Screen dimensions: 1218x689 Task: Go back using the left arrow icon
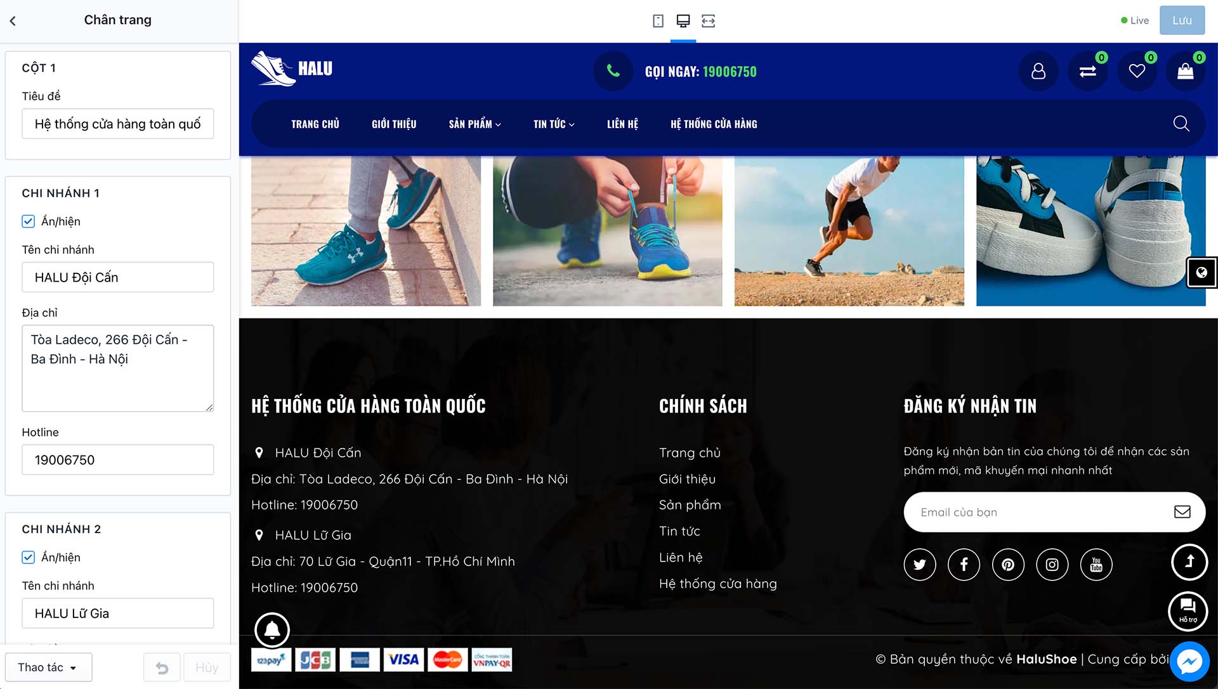point(13,21)
